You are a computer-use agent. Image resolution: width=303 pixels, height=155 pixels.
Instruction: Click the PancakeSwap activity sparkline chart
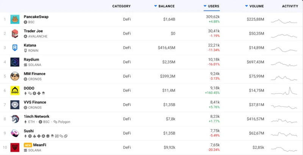pos(284,21)
